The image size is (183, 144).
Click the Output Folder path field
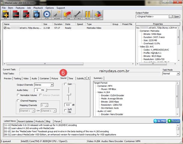[152, 16]
